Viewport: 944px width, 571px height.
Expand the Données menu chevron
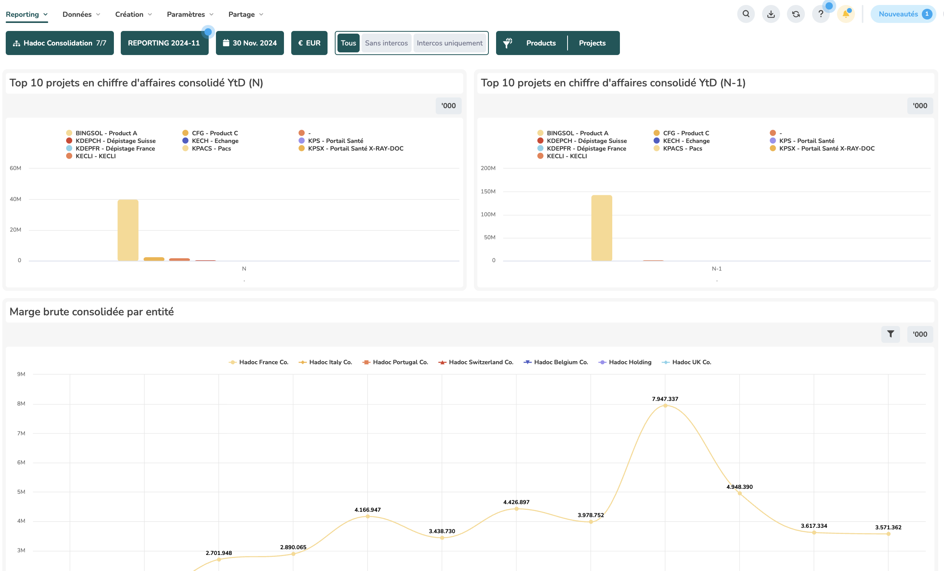(x=98, y=15)
